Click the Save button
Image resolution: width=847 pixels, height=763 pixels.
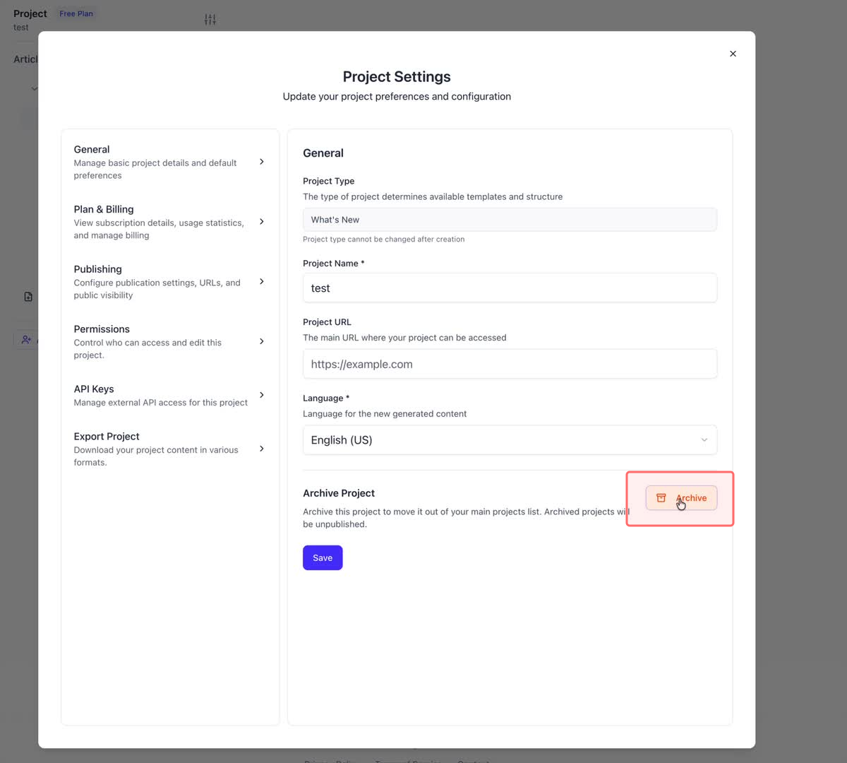point(323,558)
